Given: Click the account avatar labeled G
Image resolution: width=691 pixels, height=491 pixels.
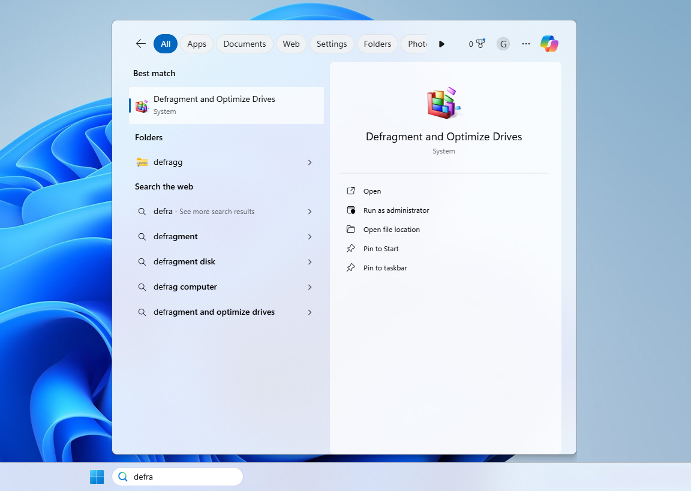Looking at the screenshot, I should [x=503, y=43].
